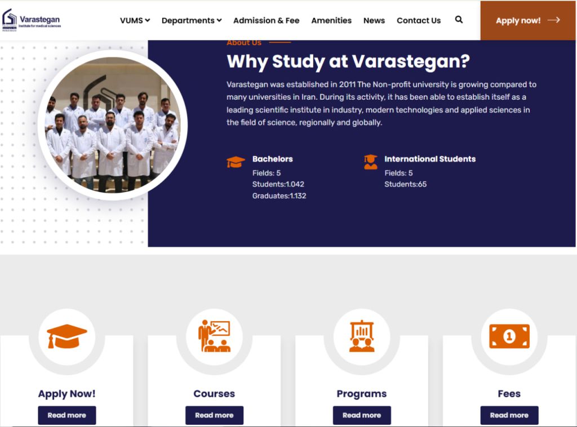
Task: Click Read more under Courses
Action: click(x=214, y=415)
